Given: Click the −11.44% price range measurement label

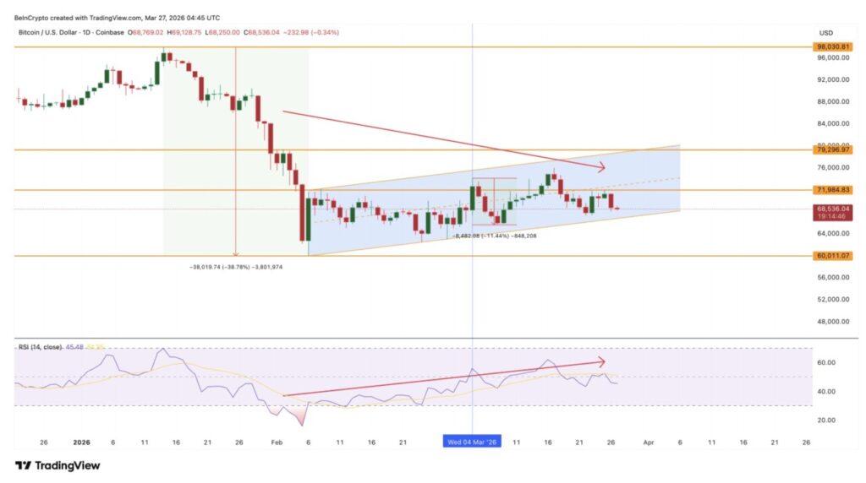Looking at the screenshot, I should 495,236.
